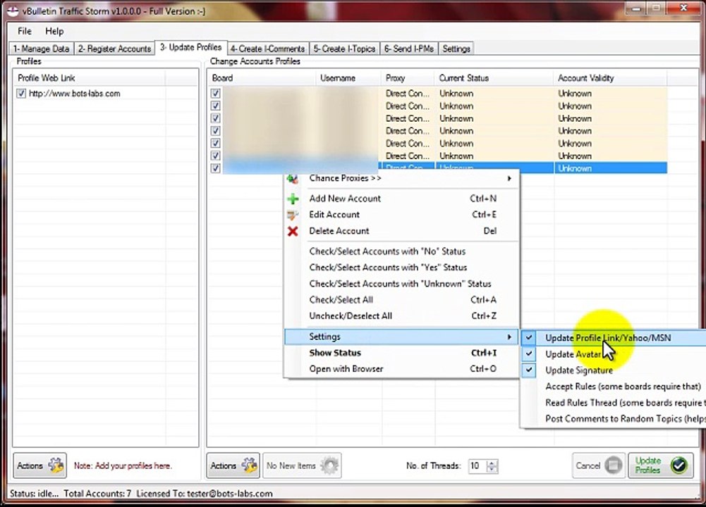Click the gear icon on accounts Actions button
This screenshot has height=507, width=706.
pos(250,465)
